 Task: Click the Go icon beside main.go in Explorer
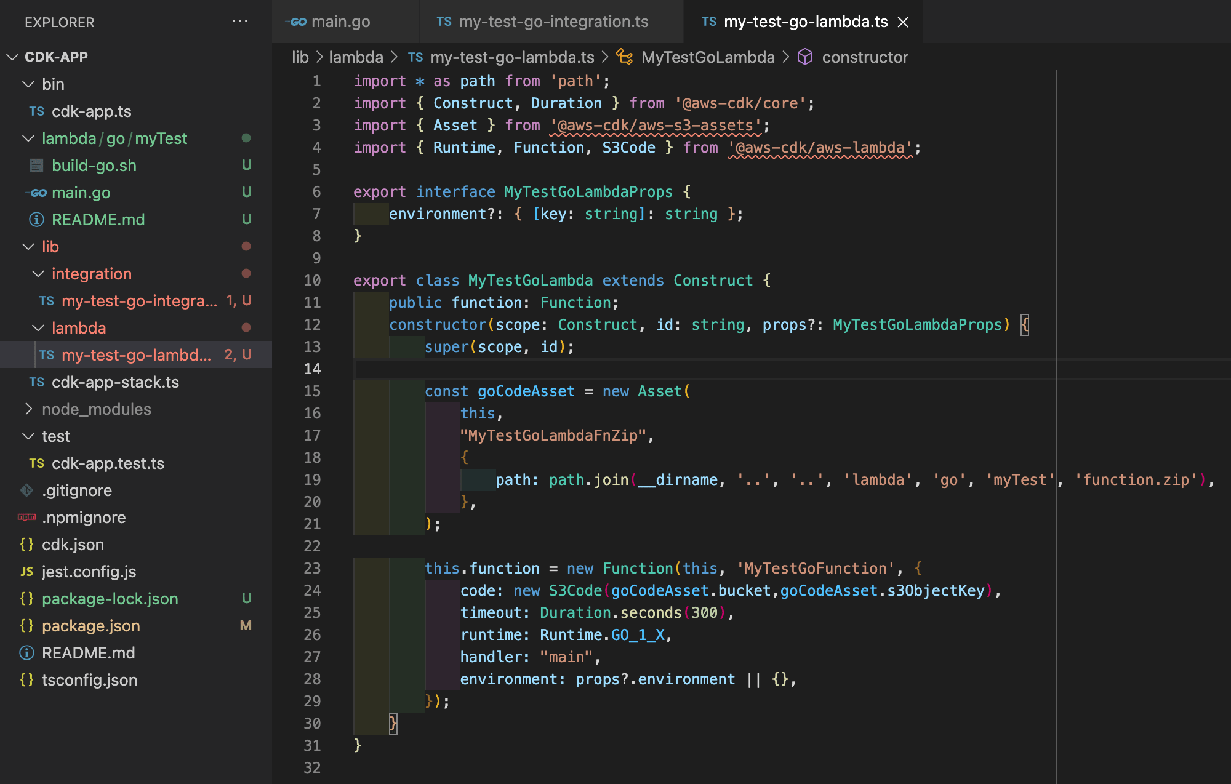pyautogui.click(x=36, y=193)
